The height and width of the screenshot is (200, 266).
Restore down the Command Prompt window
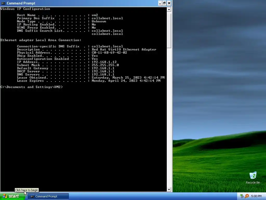click(x=164, y=3)
